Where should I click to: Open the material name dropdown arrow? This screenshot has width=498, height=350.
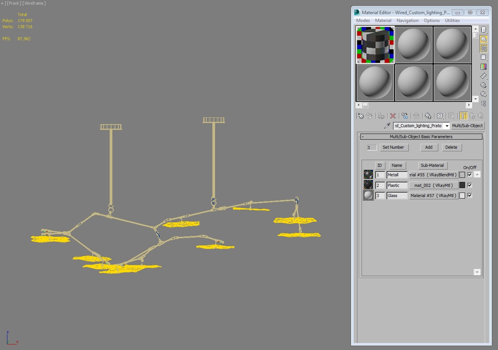[447, 126]
